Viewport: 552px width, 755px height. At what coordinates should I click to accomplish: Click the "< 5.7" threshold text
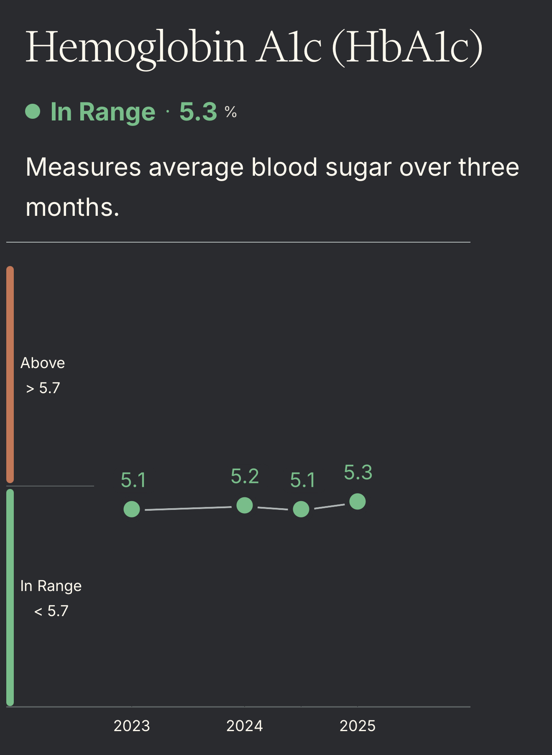coord(51,611)
